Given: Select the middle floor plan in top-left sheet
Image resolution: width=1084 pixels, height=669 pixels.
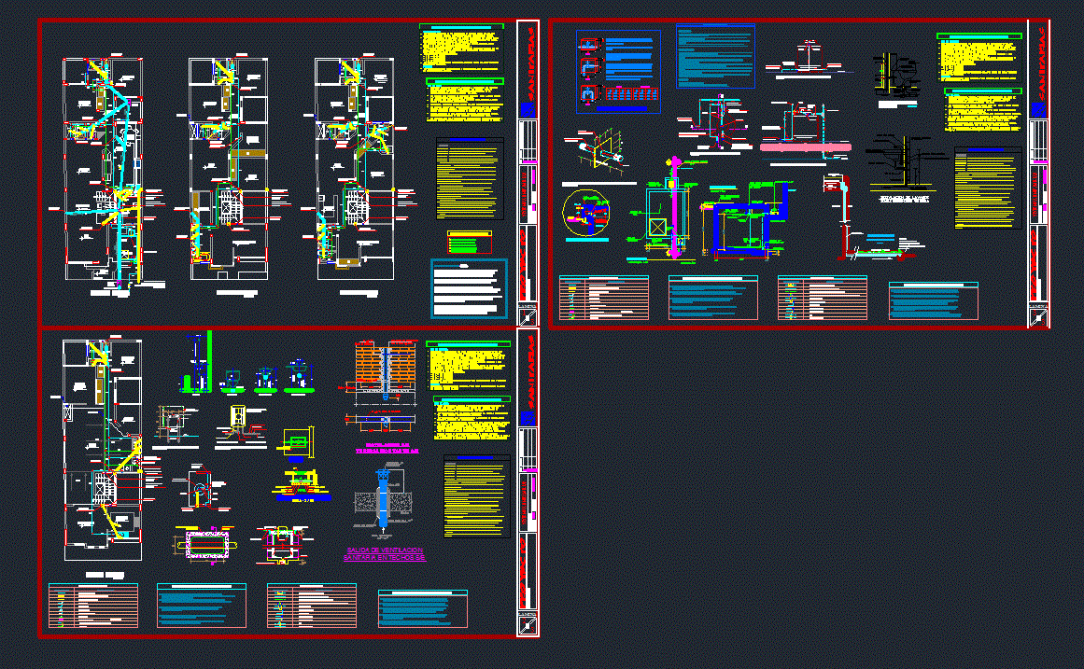Looking at the screenshot, I should (x=229, y=170).
